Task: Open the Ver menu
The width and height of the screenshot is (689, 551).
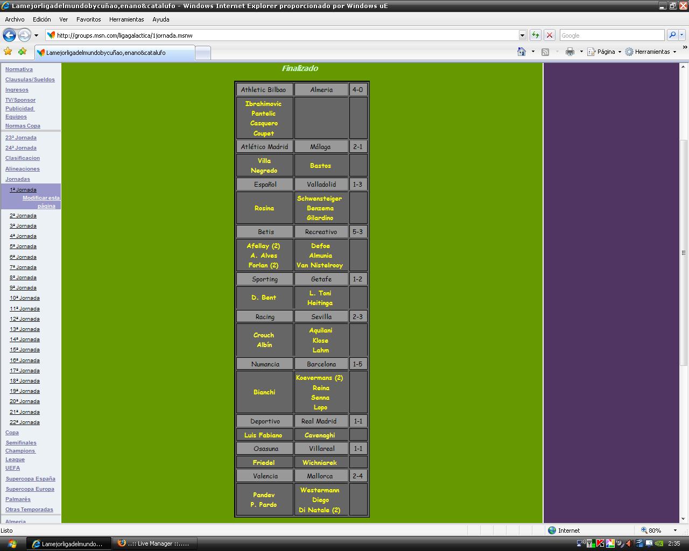Action: click(64, 19)
